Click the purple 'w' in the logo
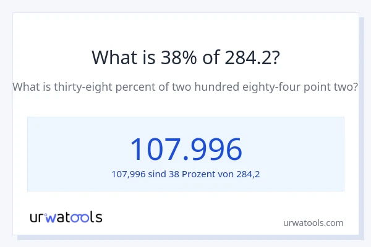This screenshot has width=371, height=247. tap(51, 217)
